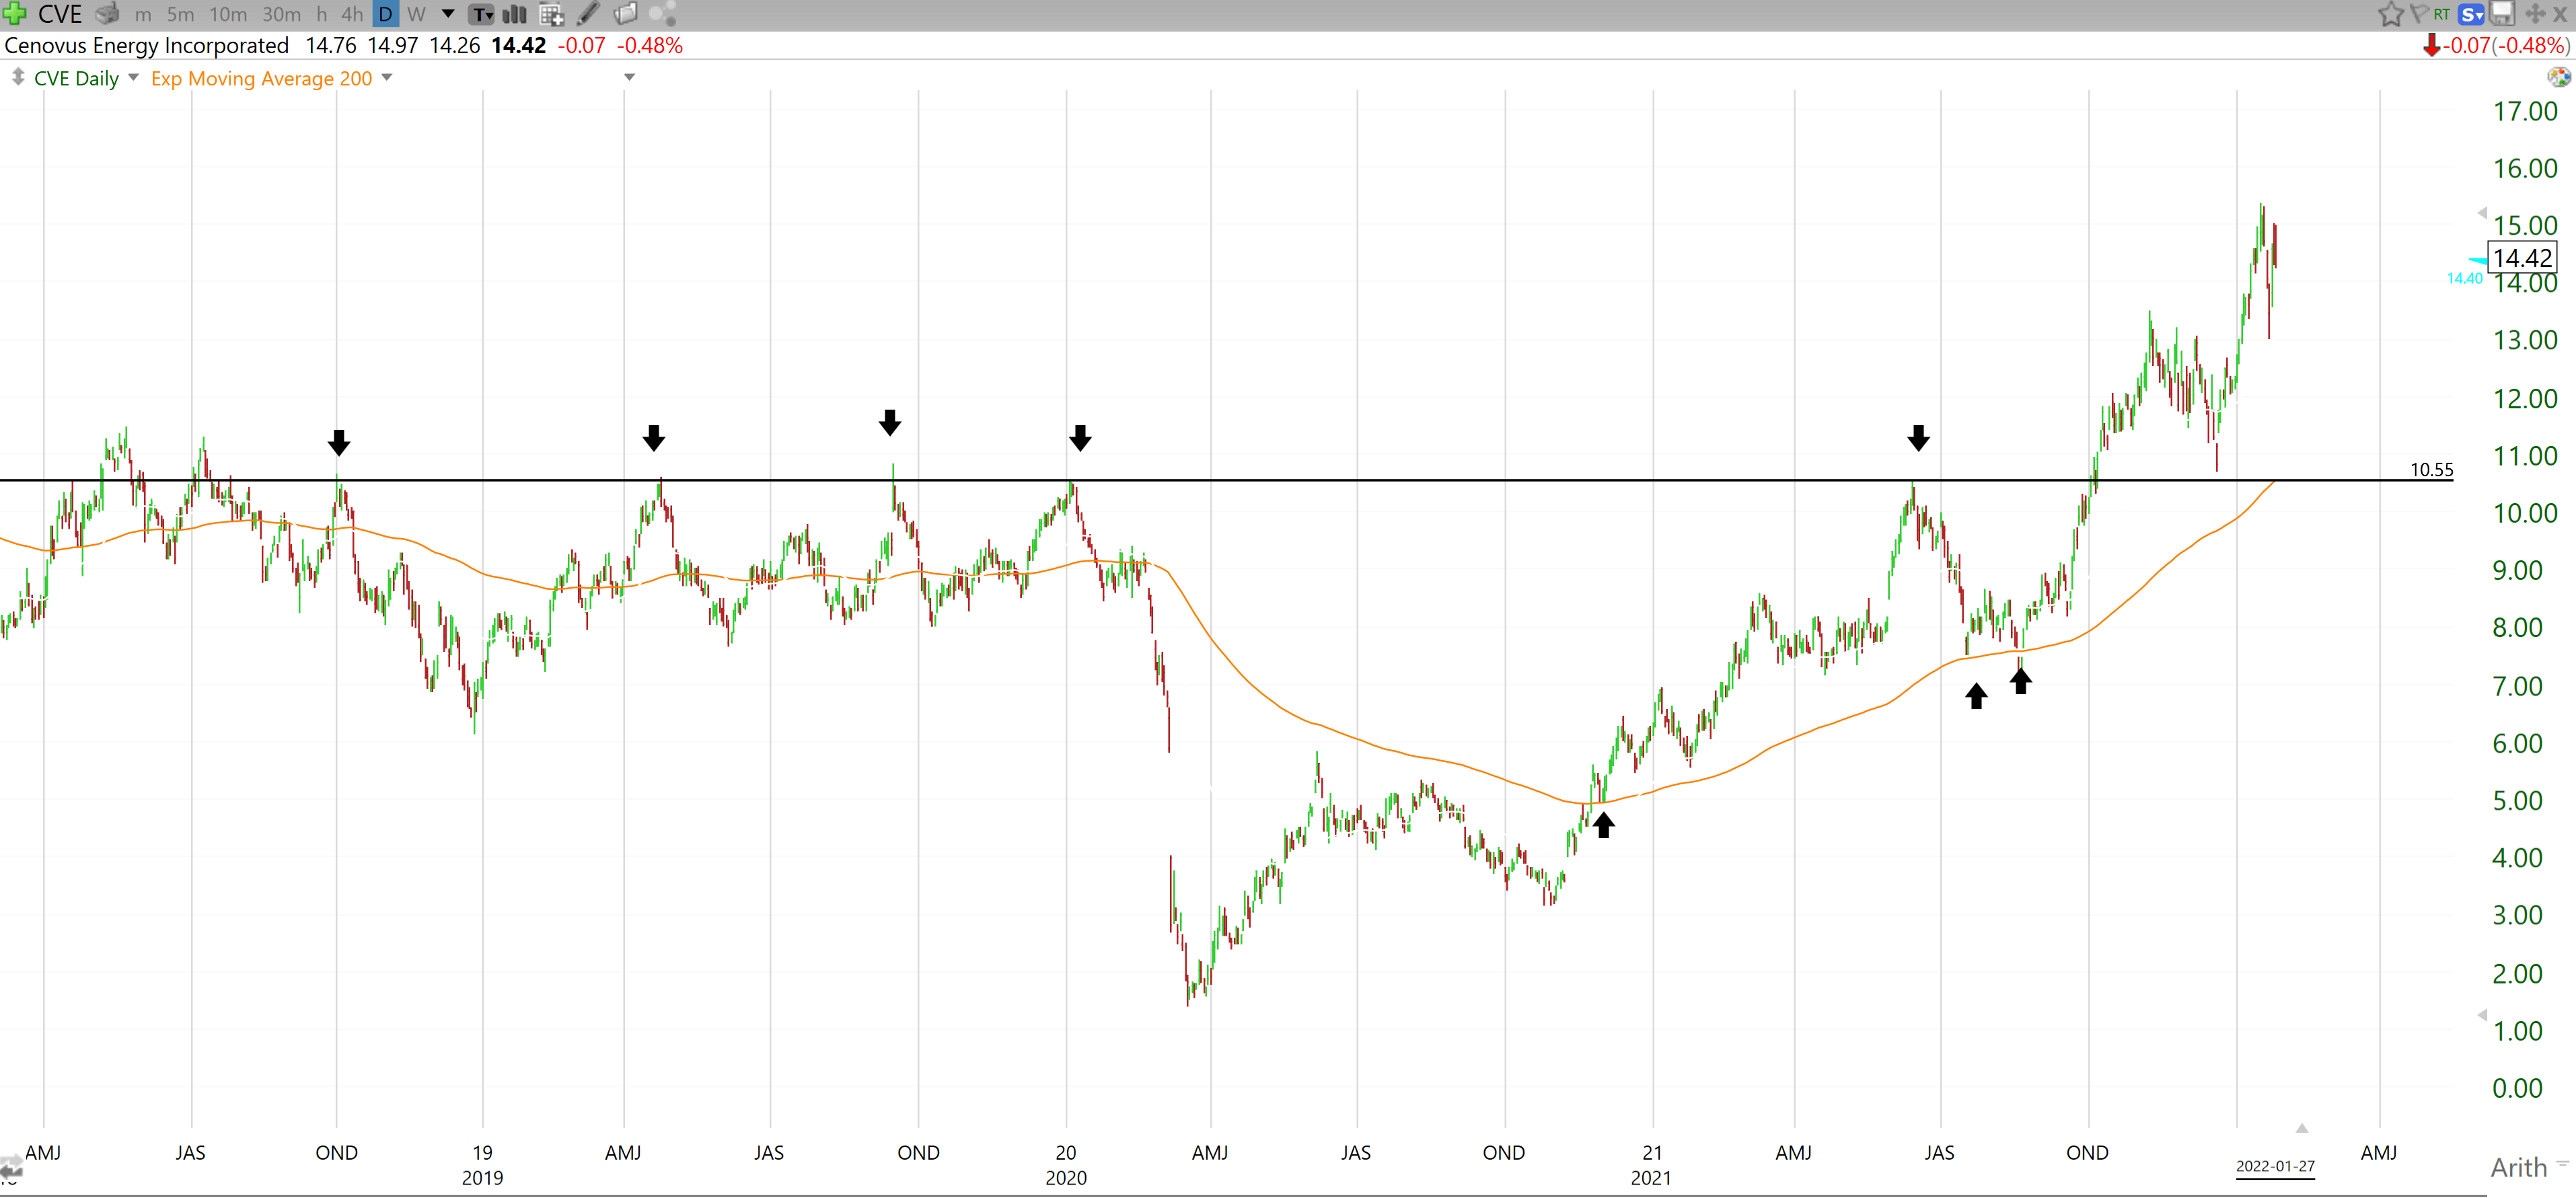Click the add indicator grid-plus icon
The image size is (2576, 1198).
click(551, 14)
